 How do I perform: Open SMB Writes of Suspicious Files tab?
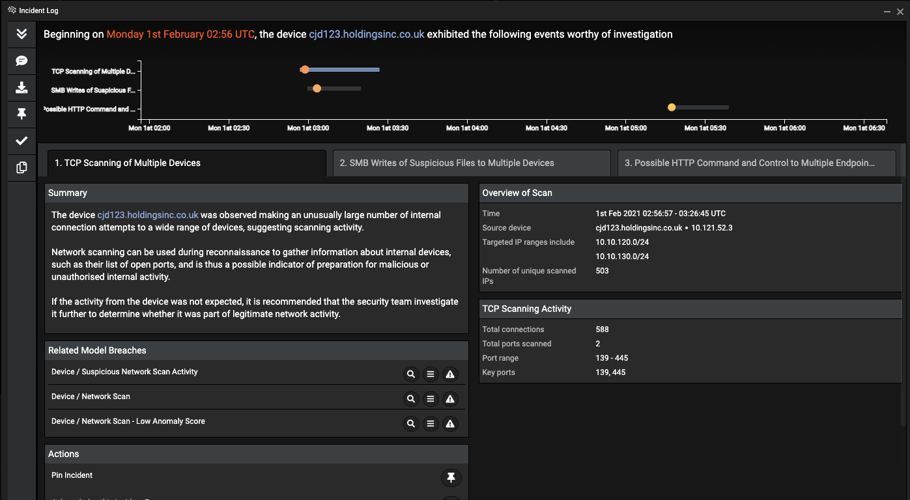pos(472,163)
